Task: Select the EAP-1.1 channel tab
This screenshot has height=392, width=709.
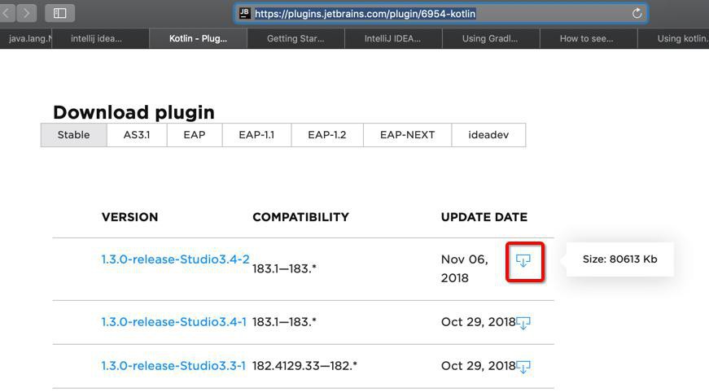Action: [256, 135]
